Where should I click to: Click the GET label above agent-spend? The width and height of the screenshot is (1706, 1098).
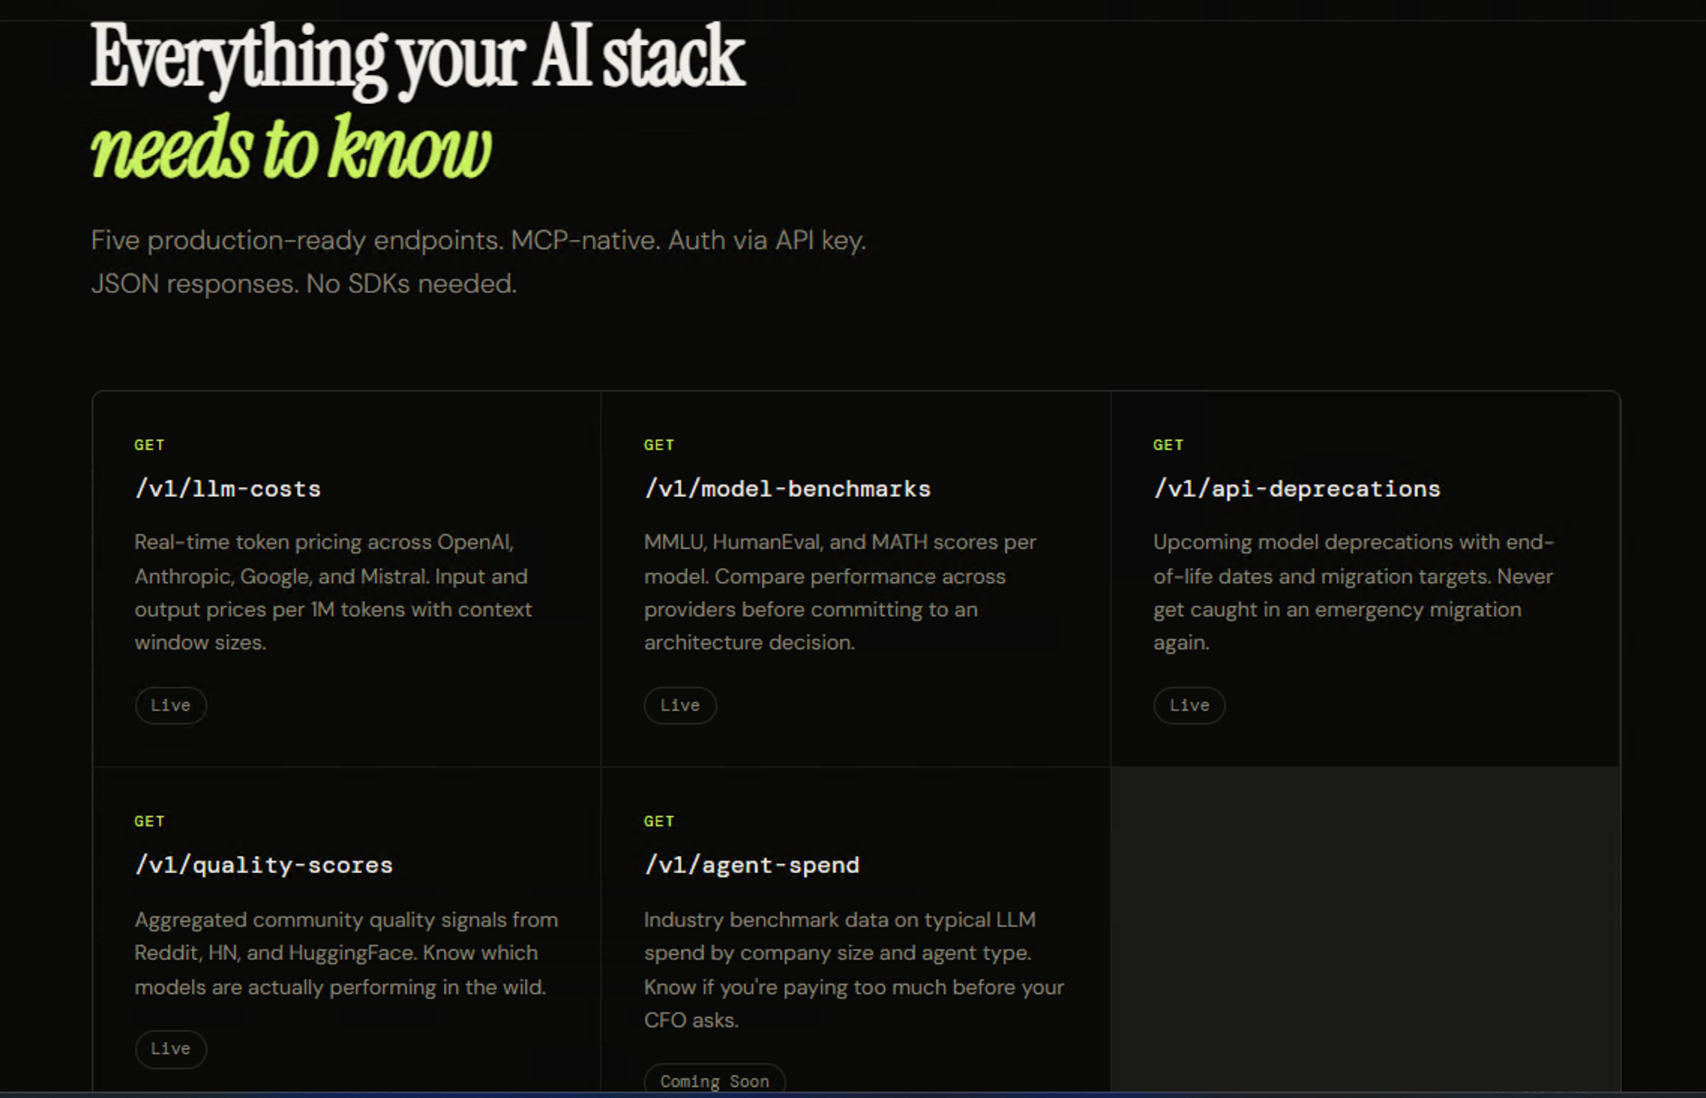(659, 821)
